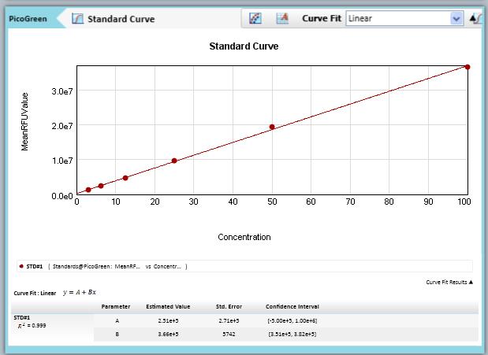Screen dimensions: 488x355
Task: Click the STD#1 legend entry
Action: (x=34, y=266)
